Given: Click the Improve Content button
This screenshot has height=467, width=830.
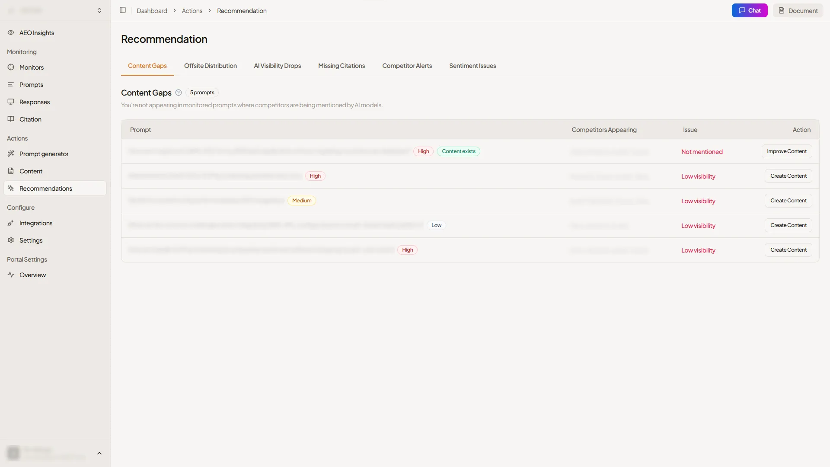Looking at the screenshot, I should [787, 151].
